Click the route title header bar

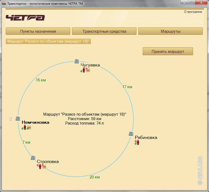point(48,41)
